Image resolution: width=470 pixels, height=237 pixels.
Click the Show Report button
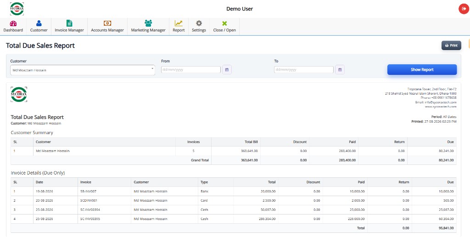click(422, 70)
